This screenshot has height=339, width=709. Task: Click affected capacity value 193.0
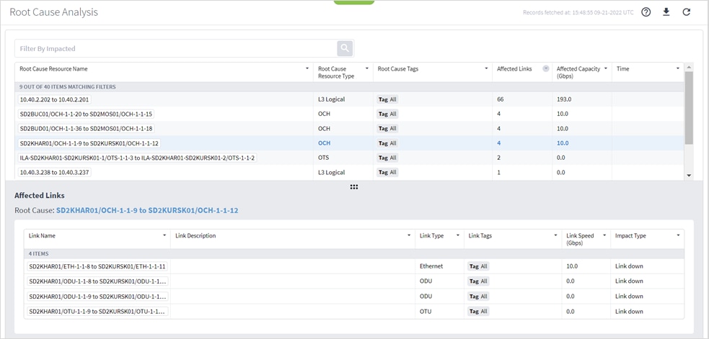point(563,99)
